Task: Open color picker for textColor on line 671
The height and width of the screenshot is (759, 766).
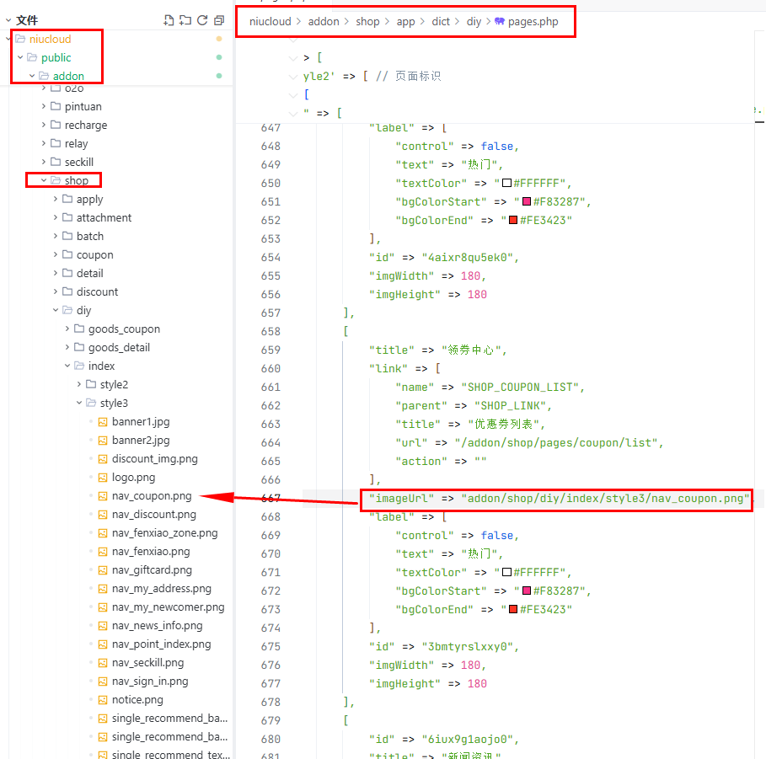Action: point(506,573)
